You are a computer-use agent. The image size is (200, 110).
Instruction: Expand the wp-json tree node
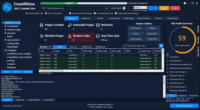[6, 33]
